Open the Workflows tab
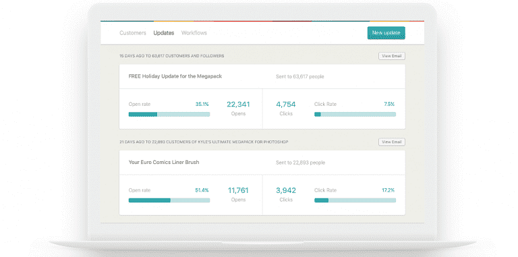 tap(194, 33)
